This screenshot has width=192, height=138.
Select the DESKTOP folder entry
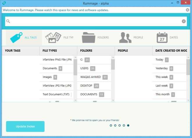pyautogui.click(x=94, y=86)
